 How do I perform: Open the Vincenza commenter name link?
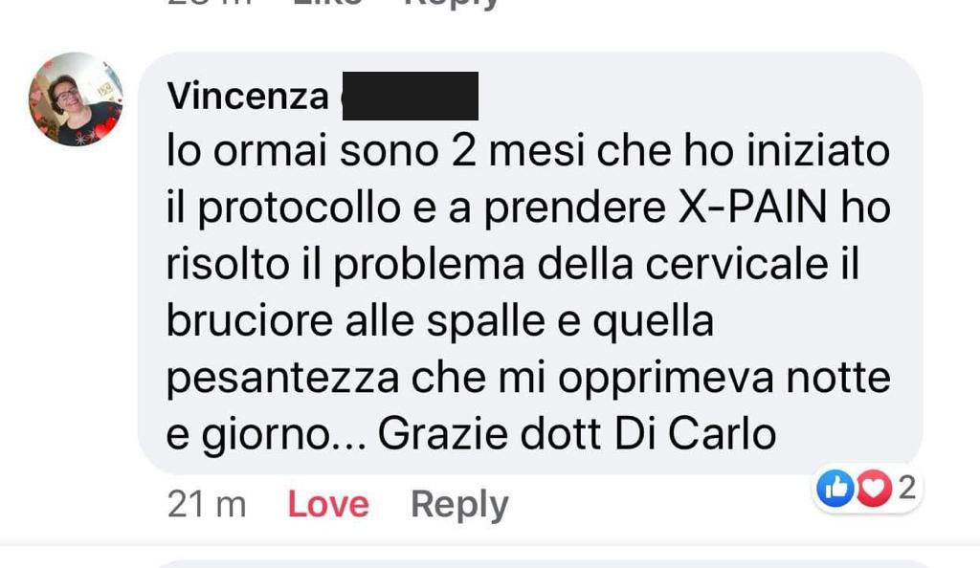click(x=248, y=97)
